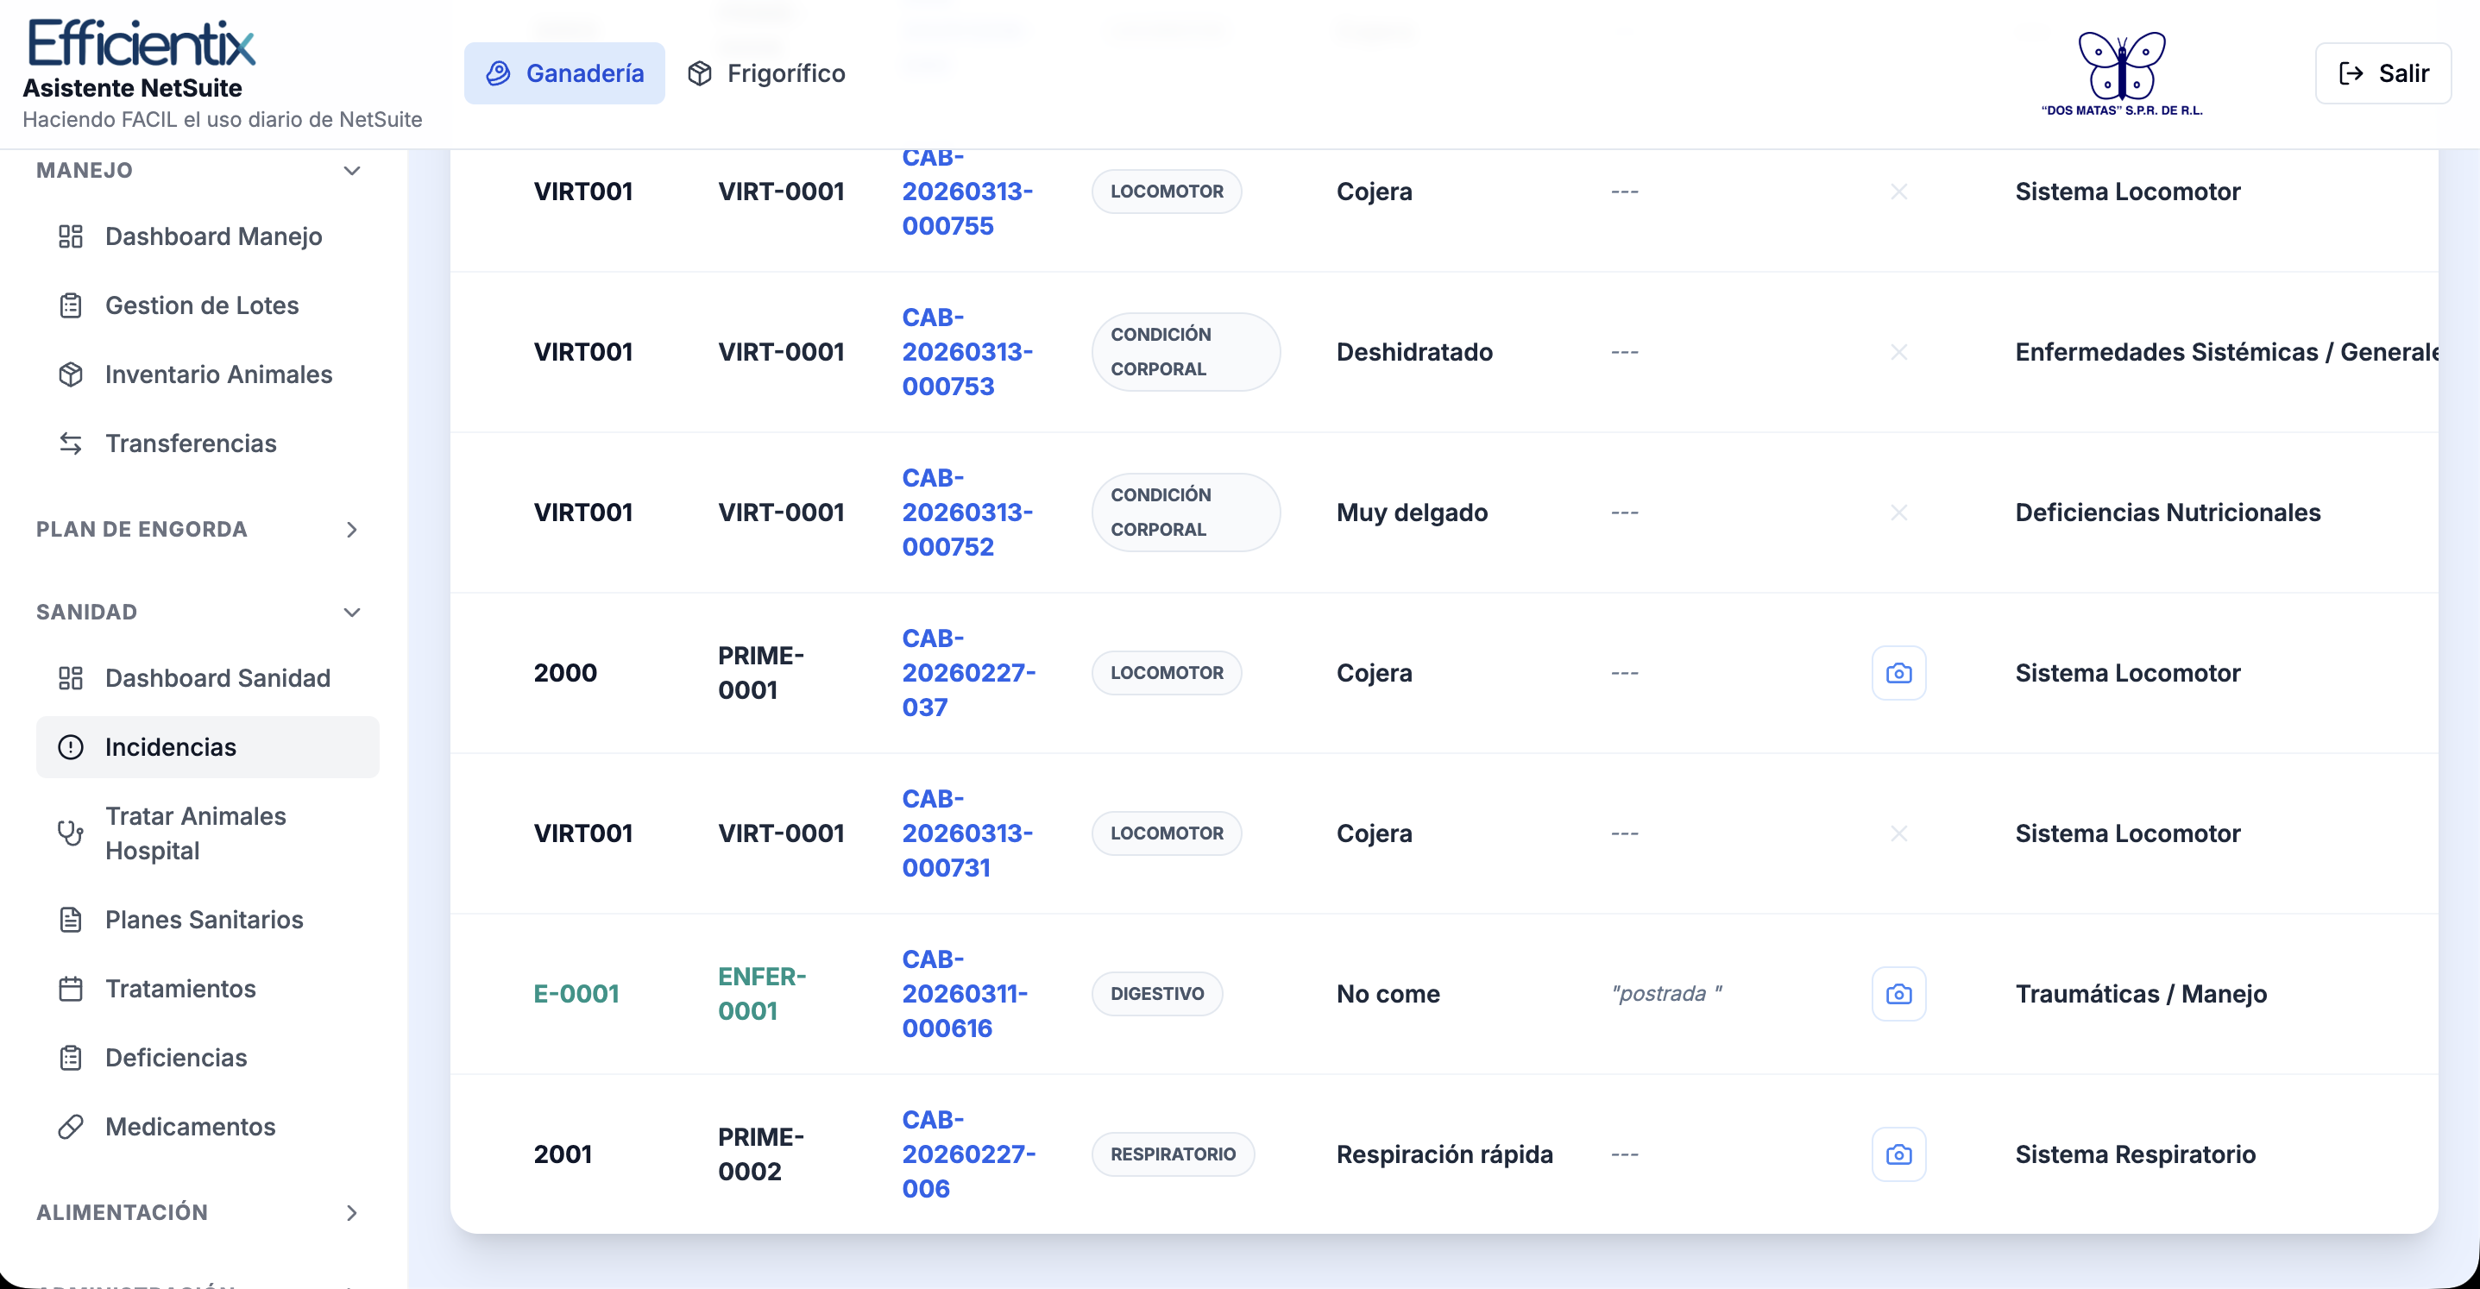Click the "postrada" note text
The width and height of the screenshot is (2480, 1289).
[1666, 993]
